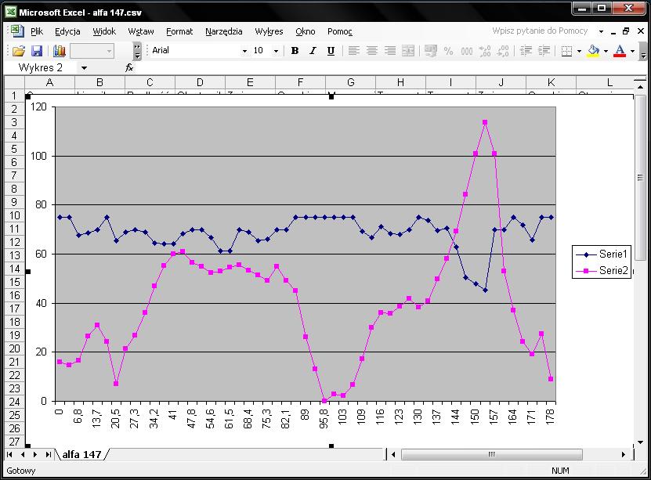Screen dimensions: 651x480
Task: Apply Percent style formatting
Action: click(448, 51)
